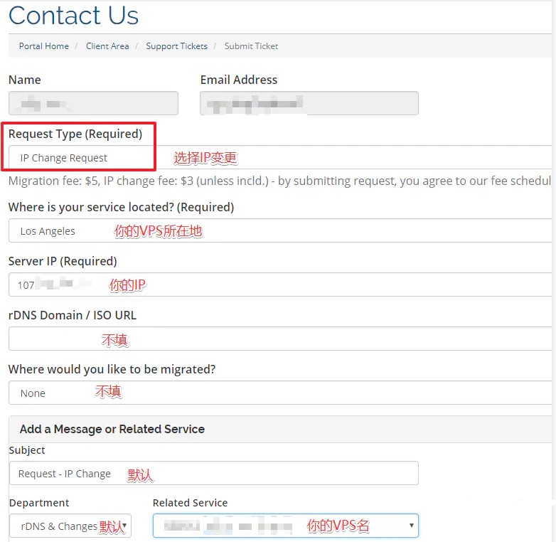Click the Submit Ticket breadcrumb item
Screen dimensions: 556x542
[251, 46]
